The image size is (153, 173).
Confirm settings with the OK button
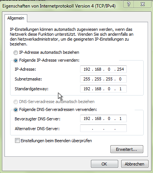[104, 164]
